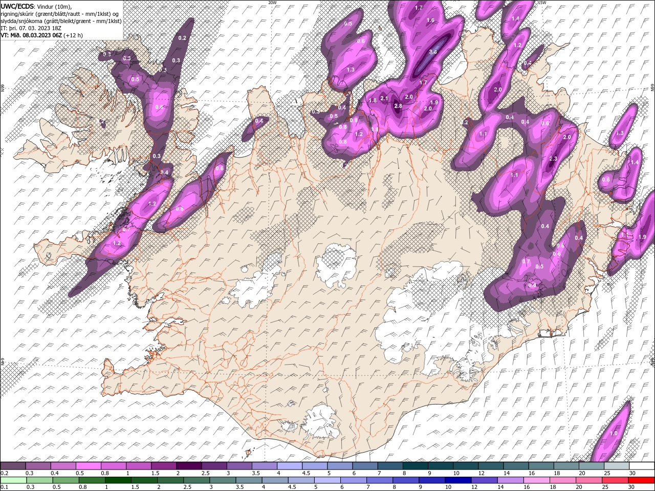Image resolution: width=655 pixels, height=491 pixels.
Task: Select the dark teal snow swatch labelled 8
Action: click(x=415, y=466)
